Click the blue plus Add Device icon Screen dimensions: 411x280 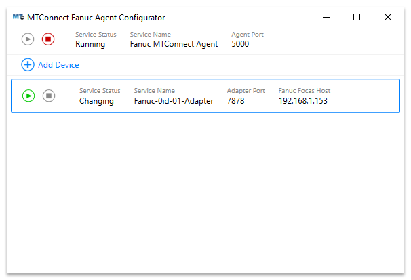(x=28, y=64)
